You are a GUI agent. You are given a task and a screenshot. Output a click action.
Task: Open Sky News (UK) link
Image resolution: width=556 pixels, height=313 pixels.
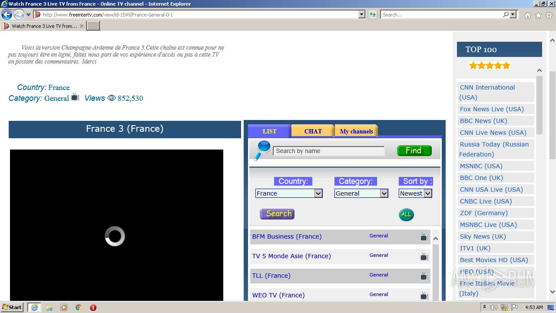point(483,236)
